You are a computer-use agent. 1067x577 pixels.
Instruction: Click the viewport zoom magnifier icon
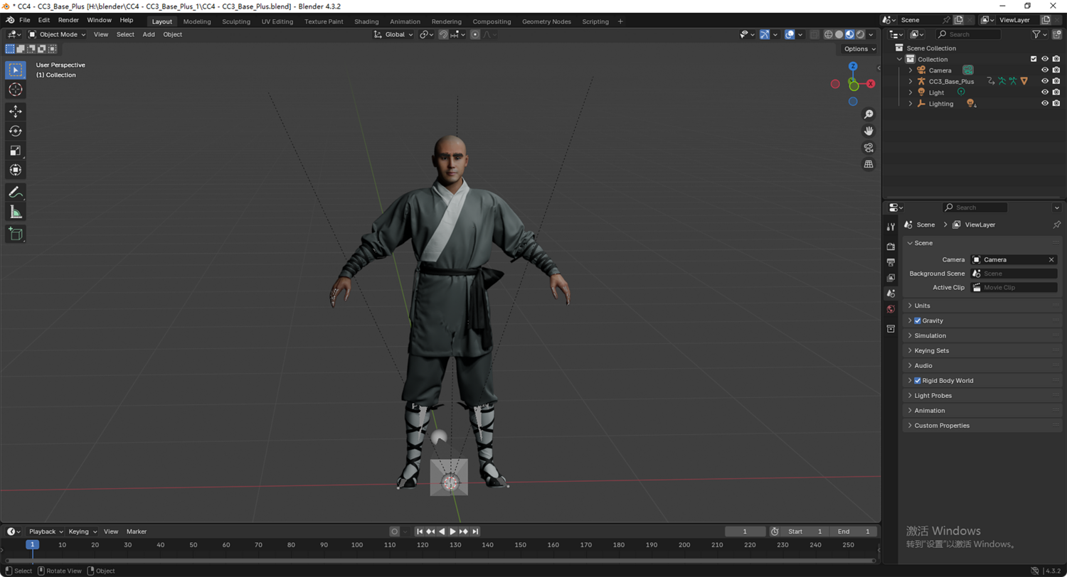(x=869, y=114)
